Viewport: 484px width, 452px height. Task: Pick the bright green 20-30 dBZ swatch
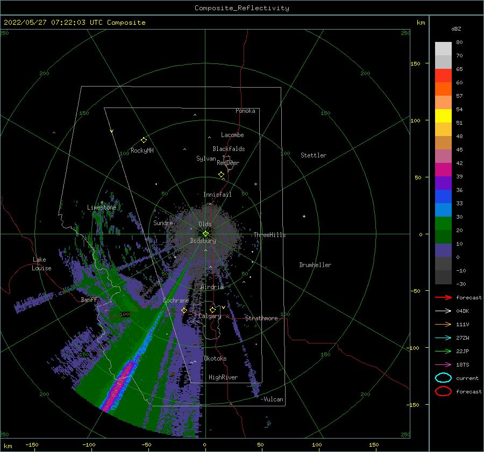(443, 224)
